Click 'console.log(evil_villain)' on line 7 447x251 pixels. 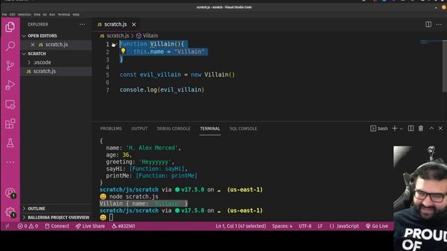coord(162,90)
